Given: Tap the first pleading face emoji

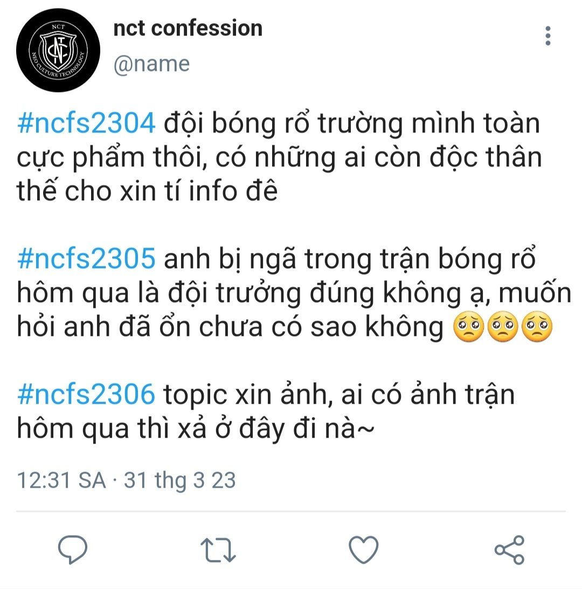Looking at the screenshot, I should point(468,326).
